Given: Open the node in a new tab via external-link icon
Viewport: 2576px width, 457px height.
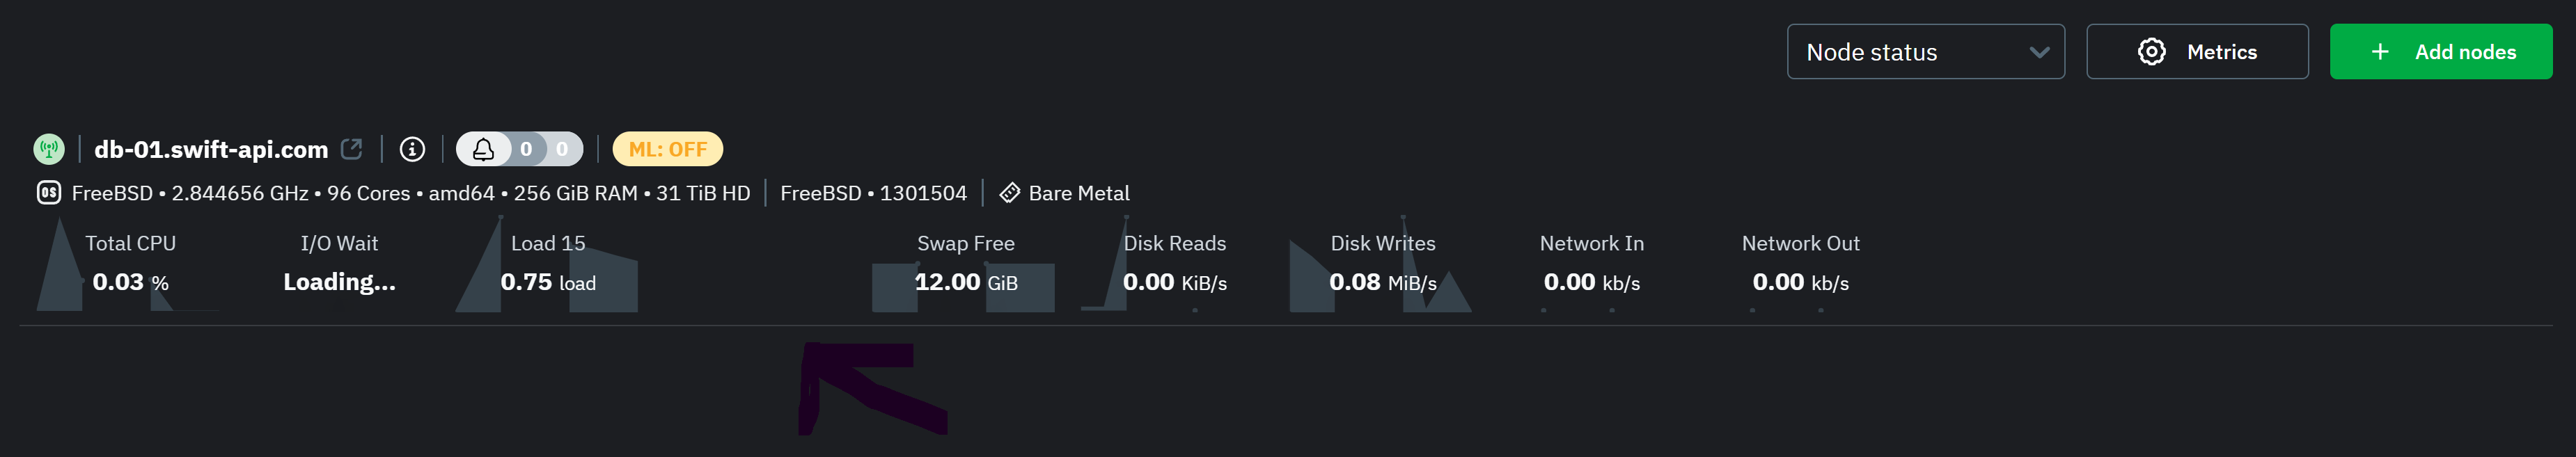Looking at the screenshot, I should pos(351,148).
